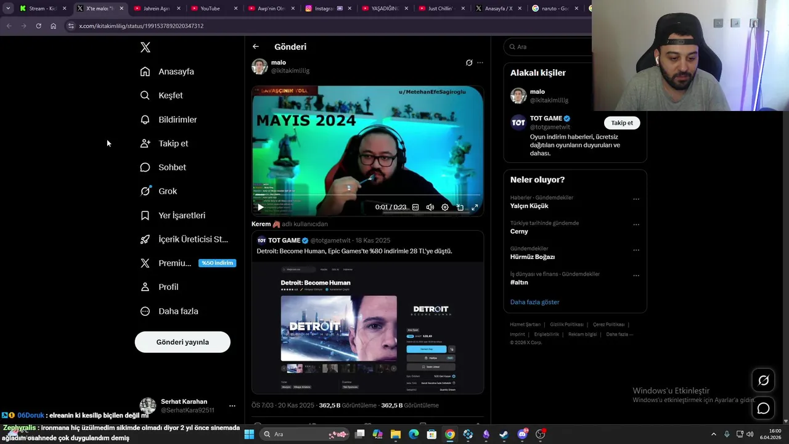
Task: Open Sohbet messages
Action: pos(163,167)
